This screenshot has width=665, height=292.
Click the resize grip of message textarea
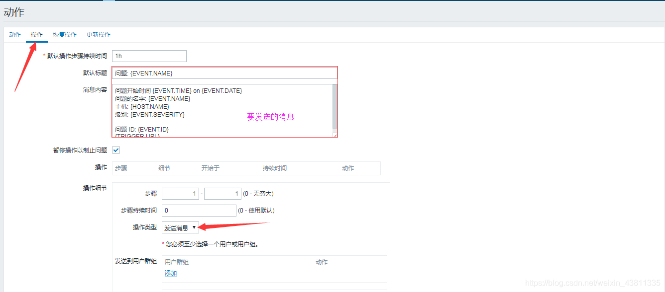[335, 135]
